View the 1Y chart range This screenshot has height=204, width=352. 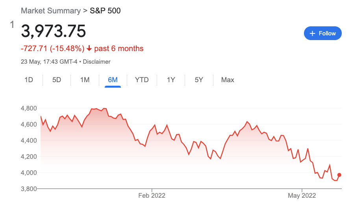[171, 80]
